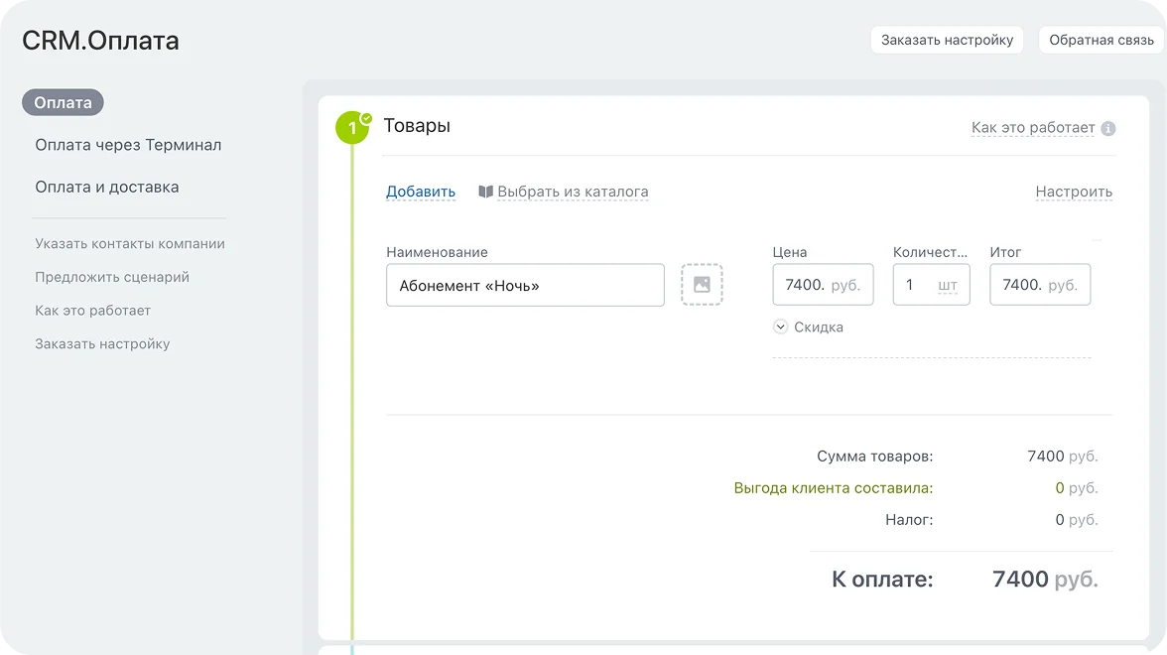Open 'Предложить сценарий' link
This screenshot has height=655, width=1167.
coord(111,277)
